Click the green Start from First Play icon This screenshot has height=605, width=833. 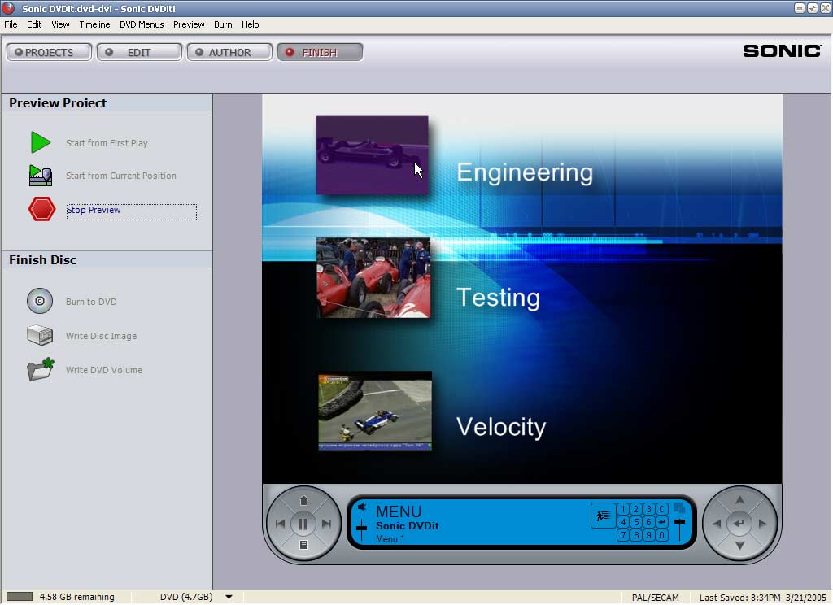point(41,143)
